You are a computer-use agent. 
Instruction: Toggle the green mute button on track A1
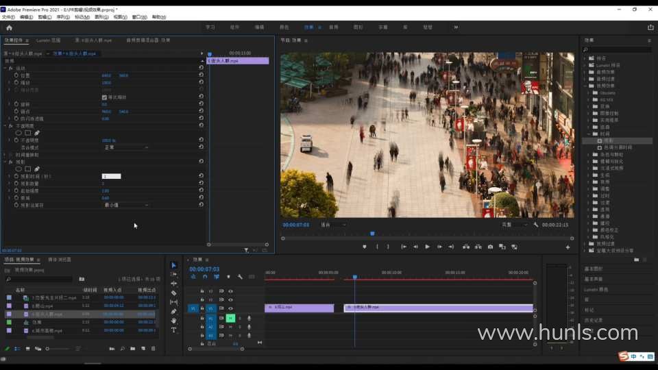[230, 318]
